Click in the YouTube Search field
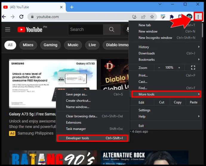The width and height of the screenshot is (206, 166). coord(86,30)
